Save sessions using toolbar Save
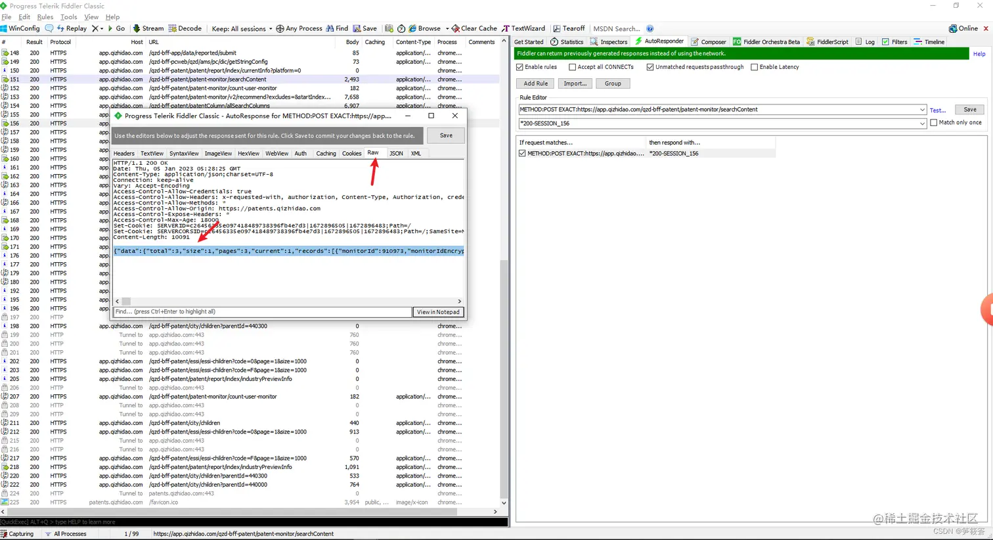993x540 pixels. pos(365,28)
